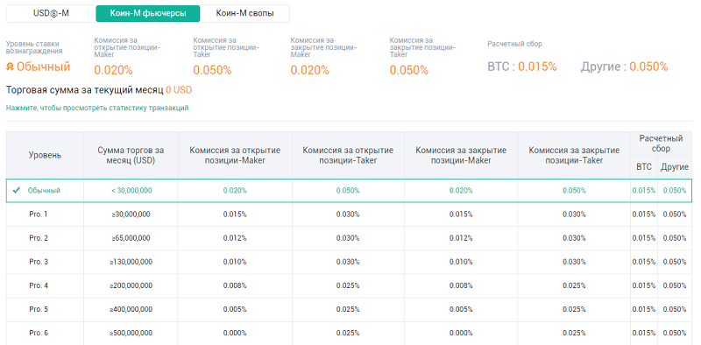Click the Расчетный сбор label in summary
Viewport: 701px width, 345px height.
(x=514, y=44)
